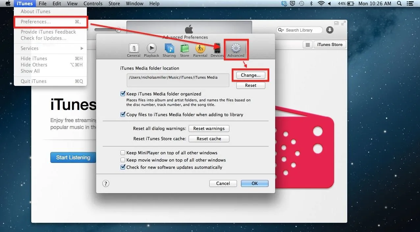Toggle Copy files to iTunes Media folder
Image resolution: width=420 pixels, height=232 pixels.
click(123, 115)
